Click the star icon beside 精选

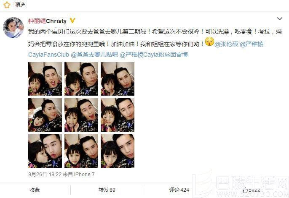pyautogui.click(x=7, y=5)
